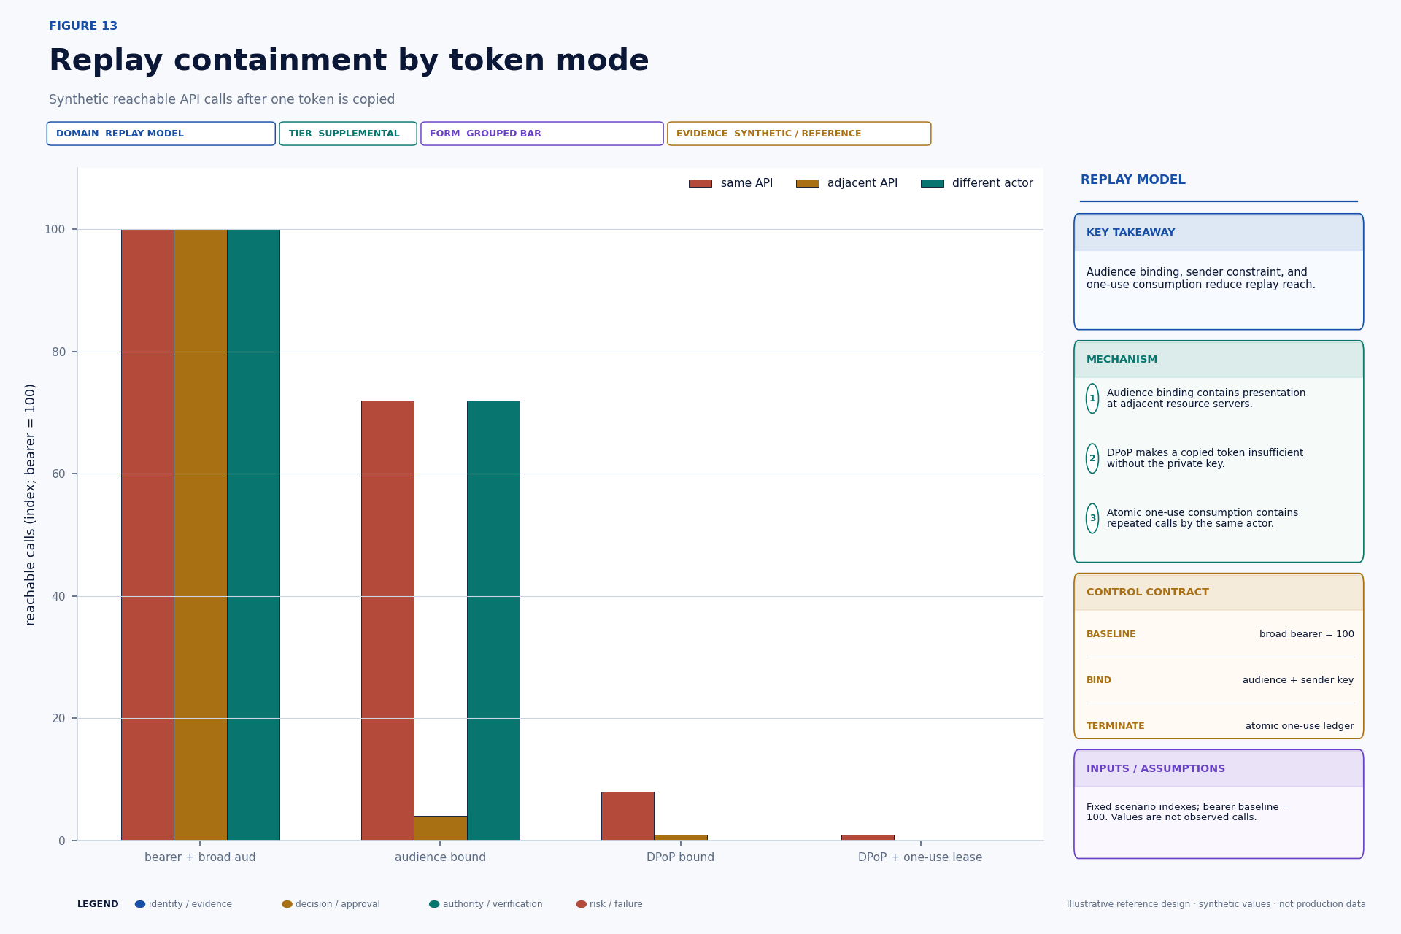
Task: Click the teal different actor legend swatch
Action: tap(932, 183)
